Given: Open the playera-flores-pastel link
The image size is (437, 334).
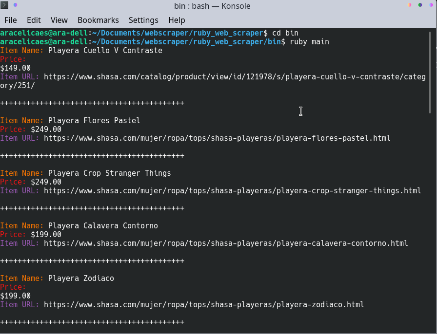Looking at the screenshot, I should pos(217,138).
